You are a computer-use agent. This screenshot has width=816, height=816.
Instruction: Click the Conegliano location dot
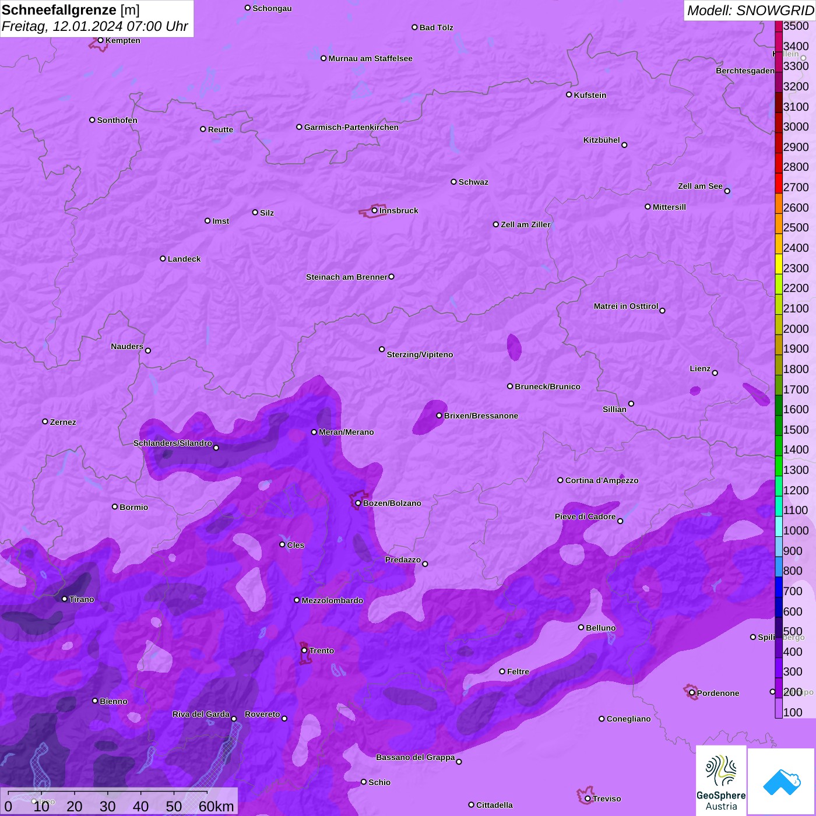(x=602, y=719)
